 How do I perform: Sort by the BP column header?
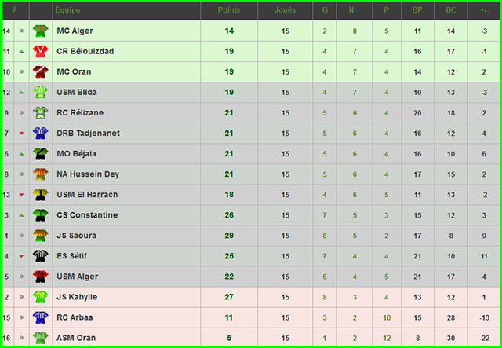(x=417, y=10)
